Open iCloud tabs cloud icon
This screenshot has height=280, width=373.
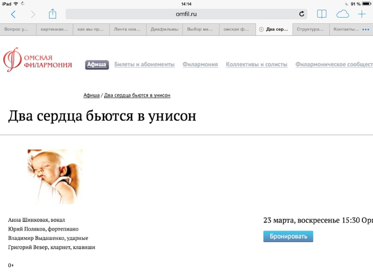[342, 14]
